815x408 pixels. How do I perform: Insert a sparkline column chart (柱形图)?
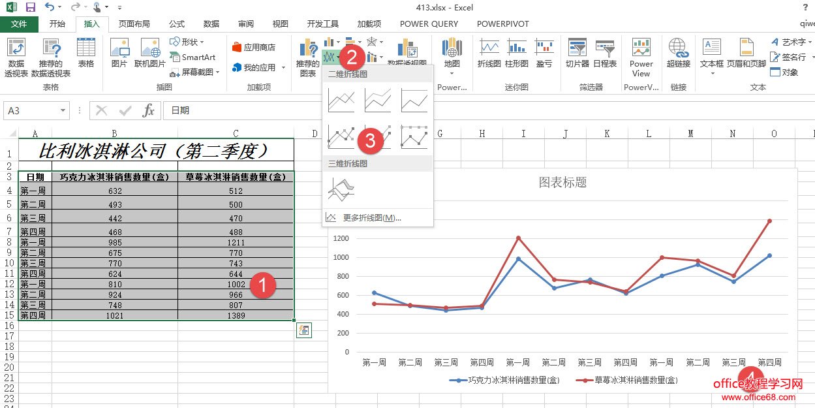click(517, 54)
